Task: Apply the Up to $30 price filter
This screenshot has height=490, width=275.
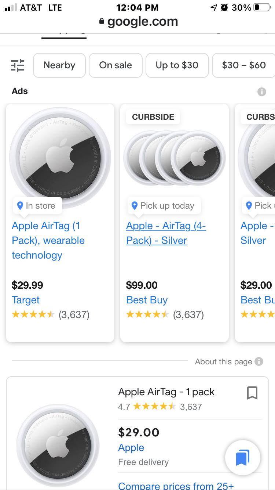Action: (x=177, y=65)
